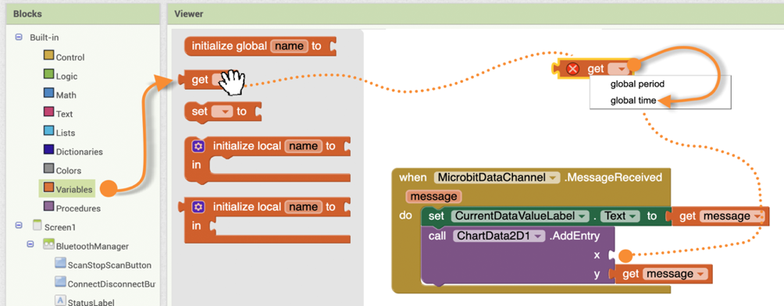Click the gear icon on second initialize local block
Viewport: 784px width, 306px height.
coord(198,207)
